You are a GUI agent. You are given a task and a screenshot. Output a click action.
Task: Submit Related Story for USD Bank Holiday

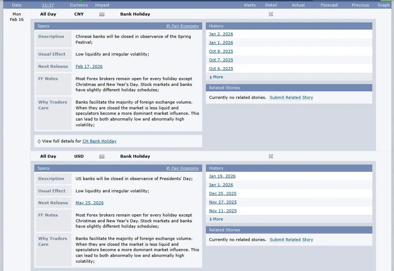click(x=291, y=240)
